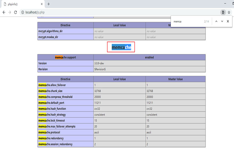Open a new tab with plus button
The height and width of the screenshot is (149, 234).
tap(48, 4)
